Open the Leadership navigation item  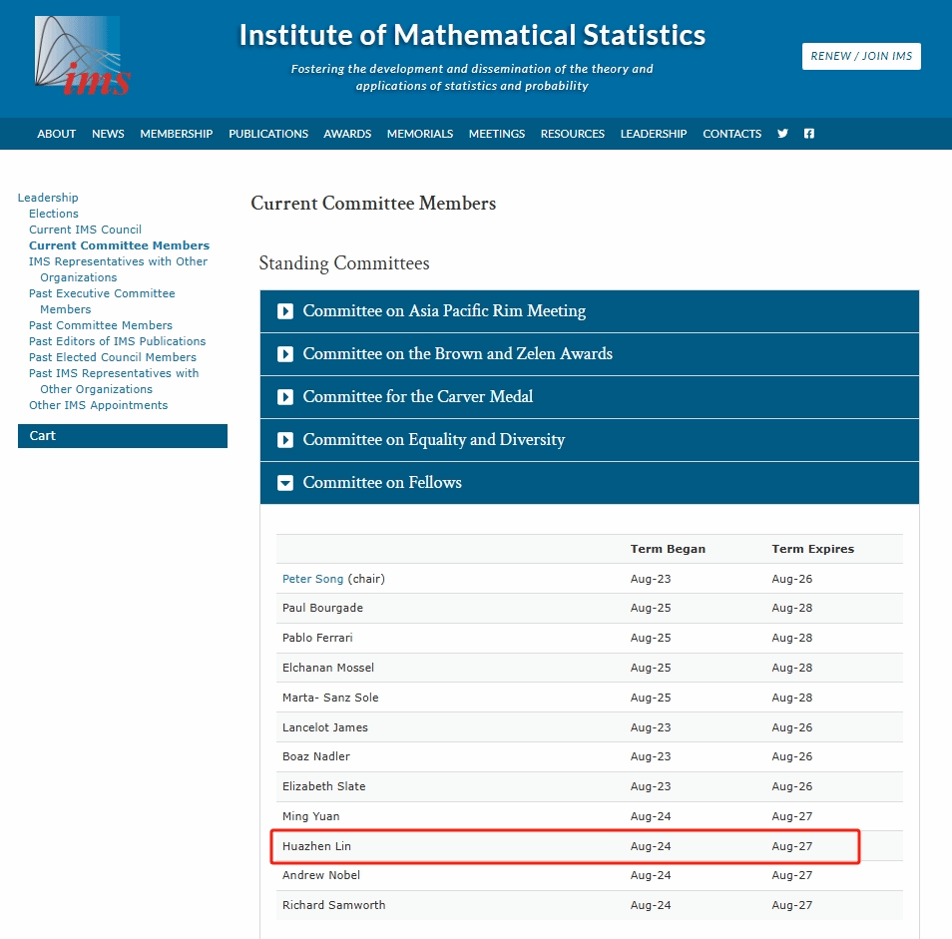pos(654,134)
